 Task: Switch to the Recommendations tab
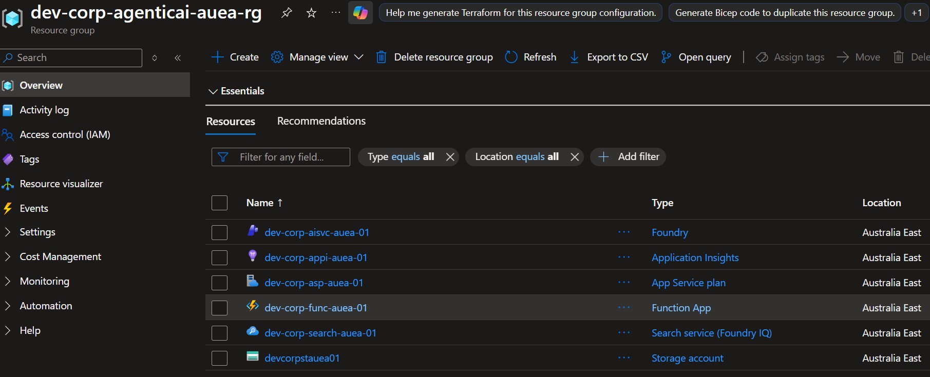coord(321,121)
